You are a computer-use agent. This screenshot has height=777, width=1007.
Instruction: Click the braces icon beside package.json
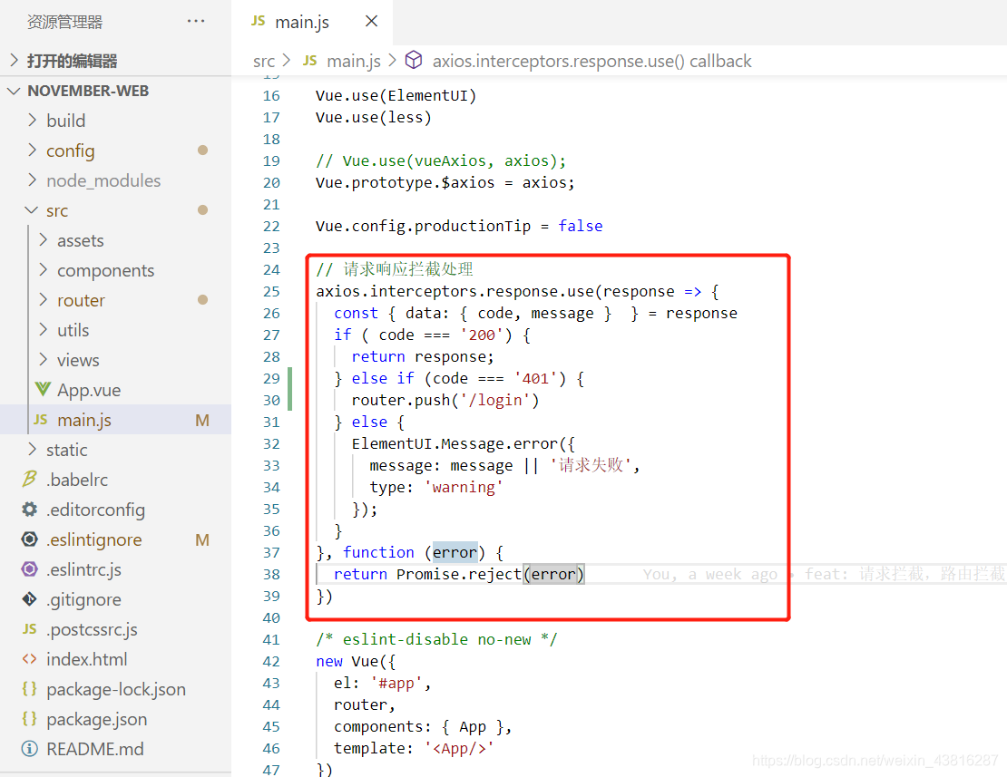pyautogui.click(x=30, y=718)
